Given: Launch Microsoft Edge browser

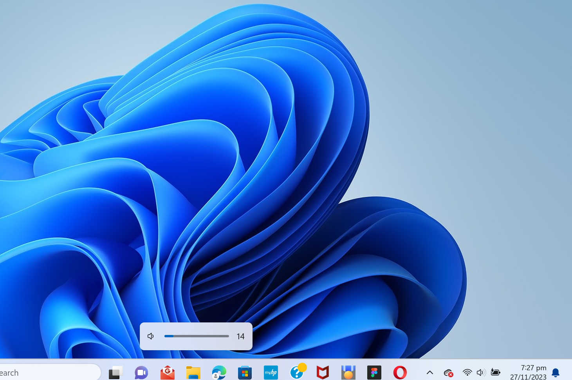Looking at the screenshot, I should pos(219,372).
